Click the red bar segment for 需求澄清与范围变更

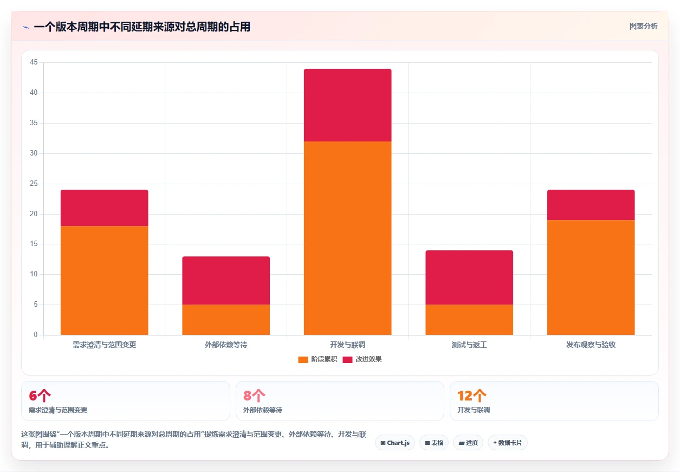105,208
